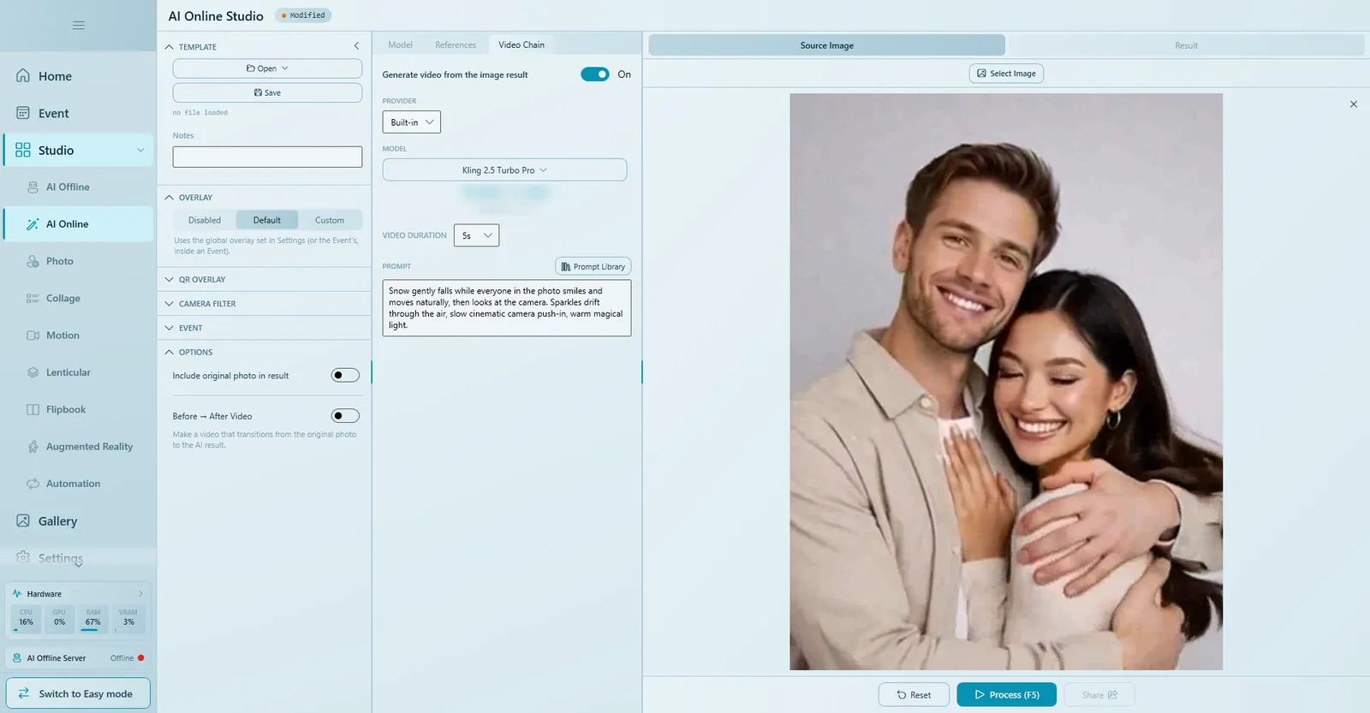This screenshot has width=1370, height=713.
Task: Select the Source Image tab
Action: click(827, 45)
